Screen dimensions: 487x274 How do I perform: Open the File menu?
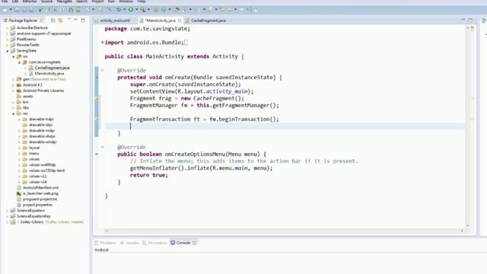5,2
